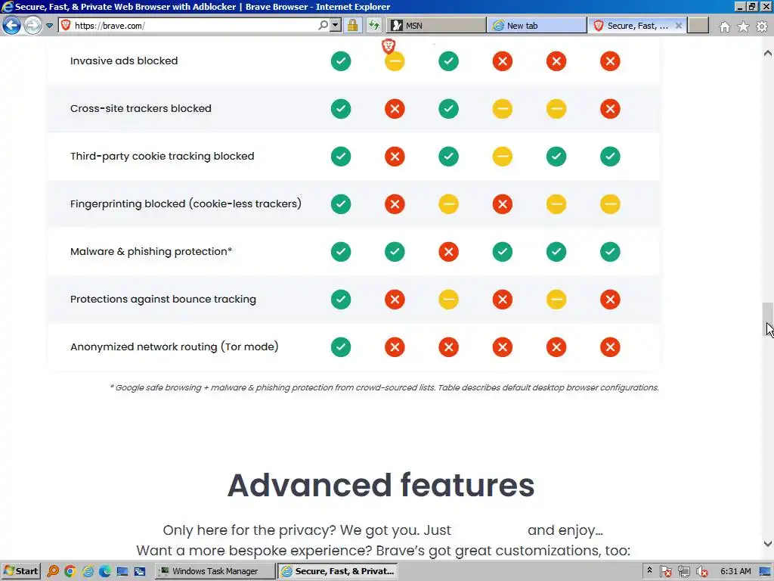
Task: Open Favorites star icon
Action: pyautogui.click(x=744, y=26)
